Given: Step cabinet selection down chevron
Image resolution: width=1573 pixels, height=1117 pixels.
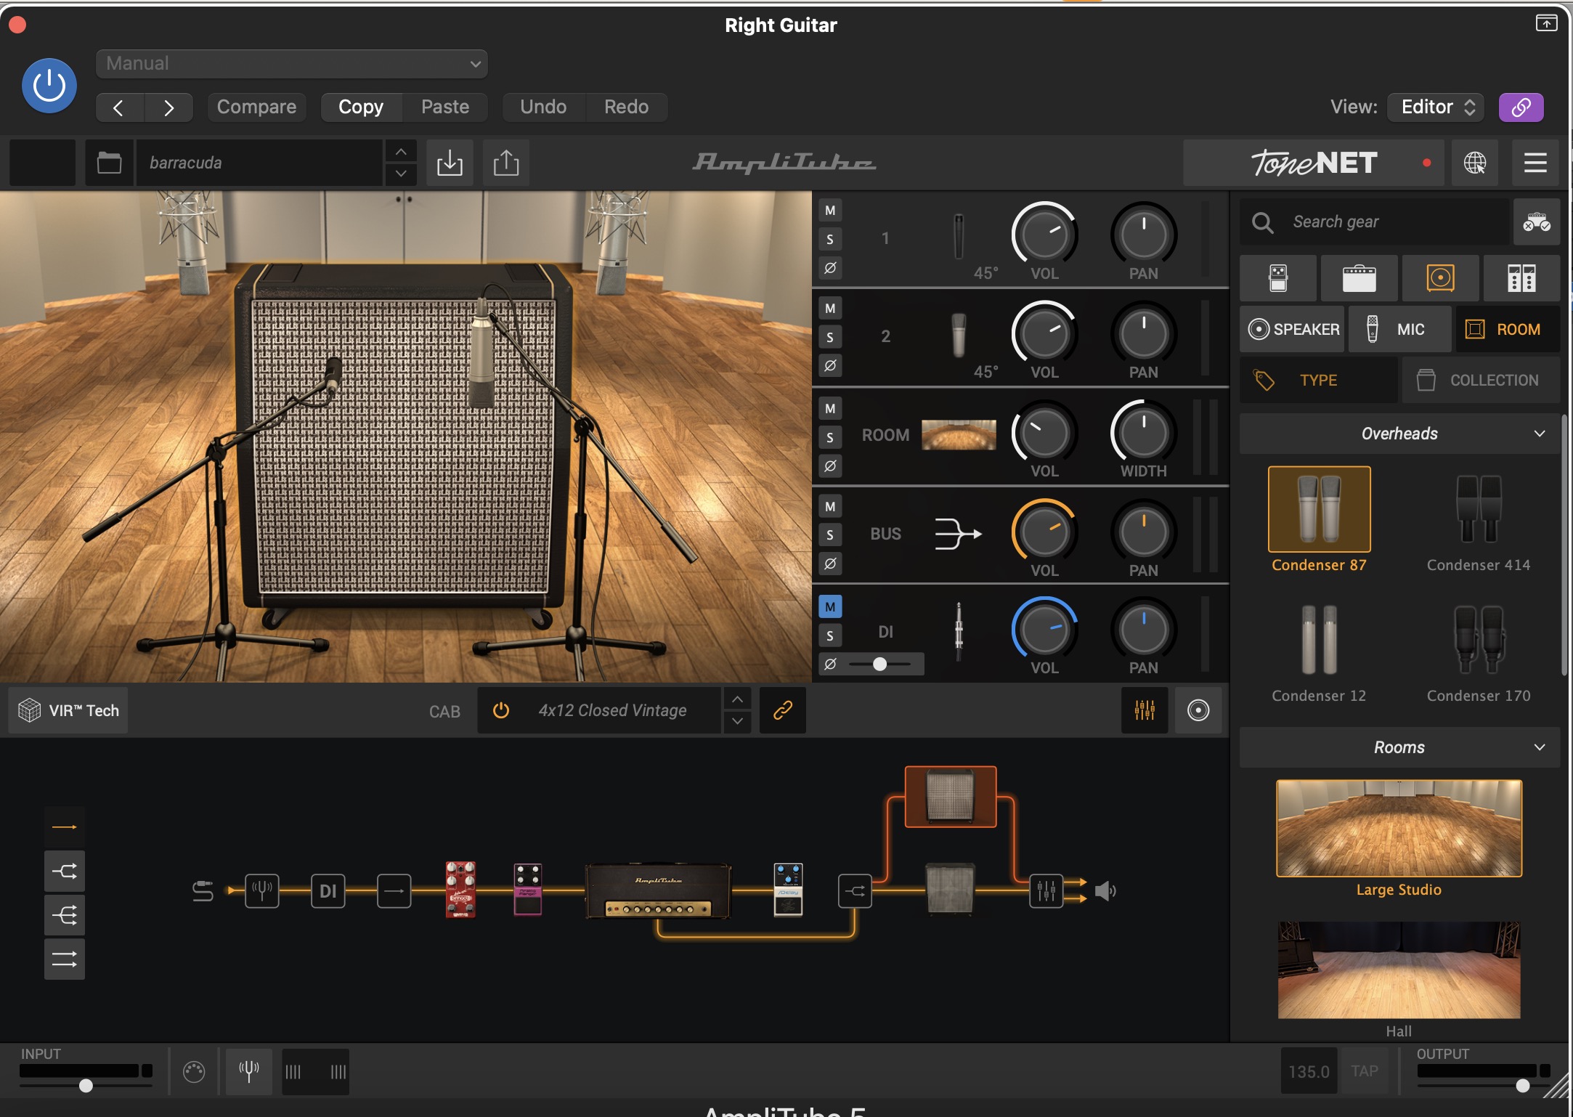Looking at the screenshot, I should [x=737, y=722].
